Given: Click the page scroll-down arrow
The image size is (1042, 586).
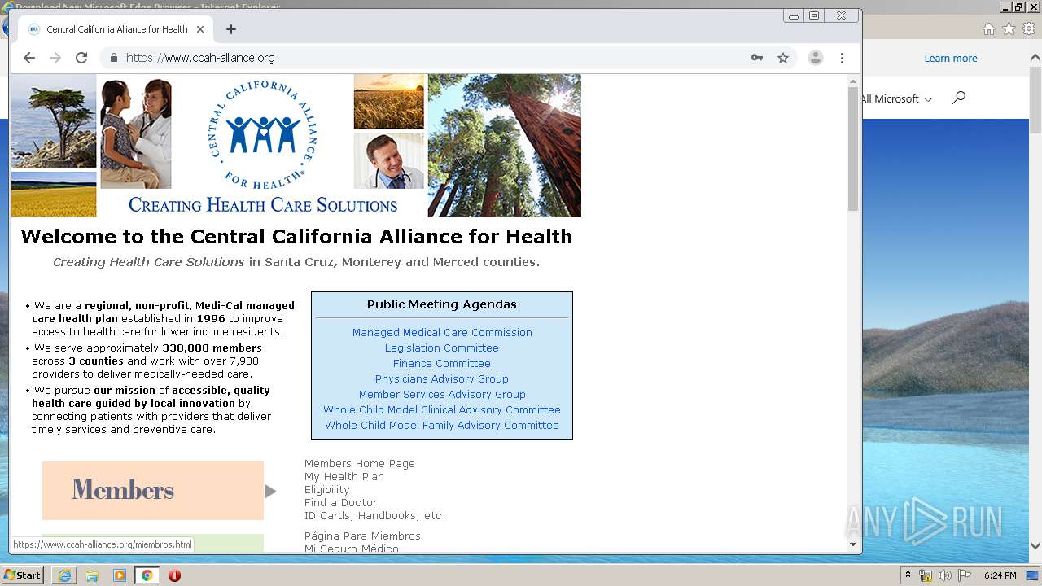Looking at the screenshot, I should 853,544.
